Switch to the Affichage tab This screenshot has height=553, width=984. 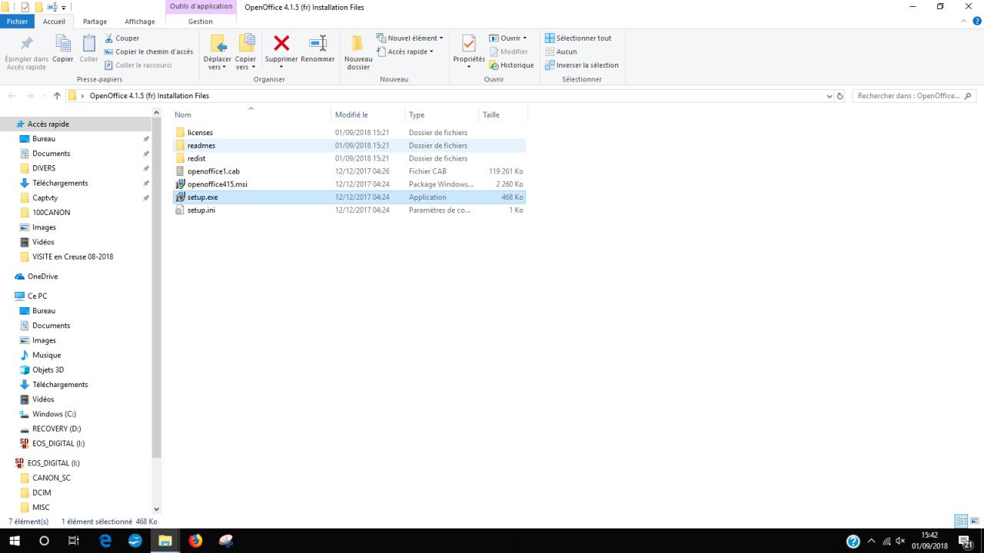tap(140, 22)
